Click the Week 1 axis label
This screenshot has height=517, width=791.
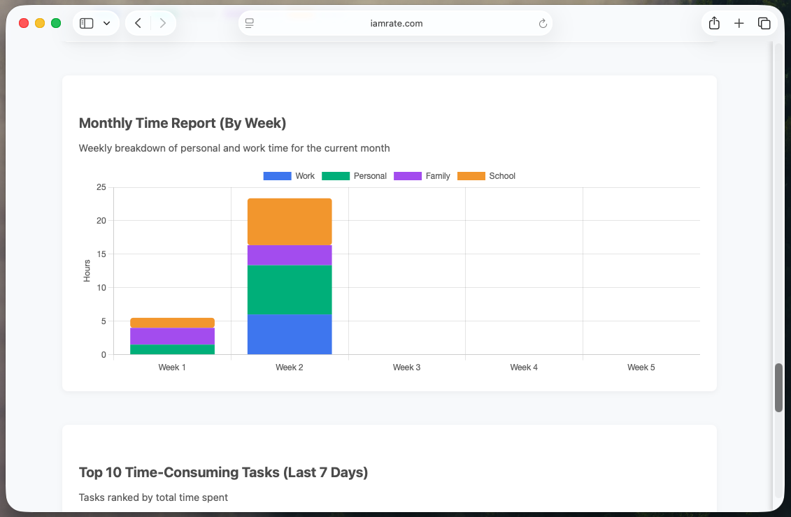point(172,367)
